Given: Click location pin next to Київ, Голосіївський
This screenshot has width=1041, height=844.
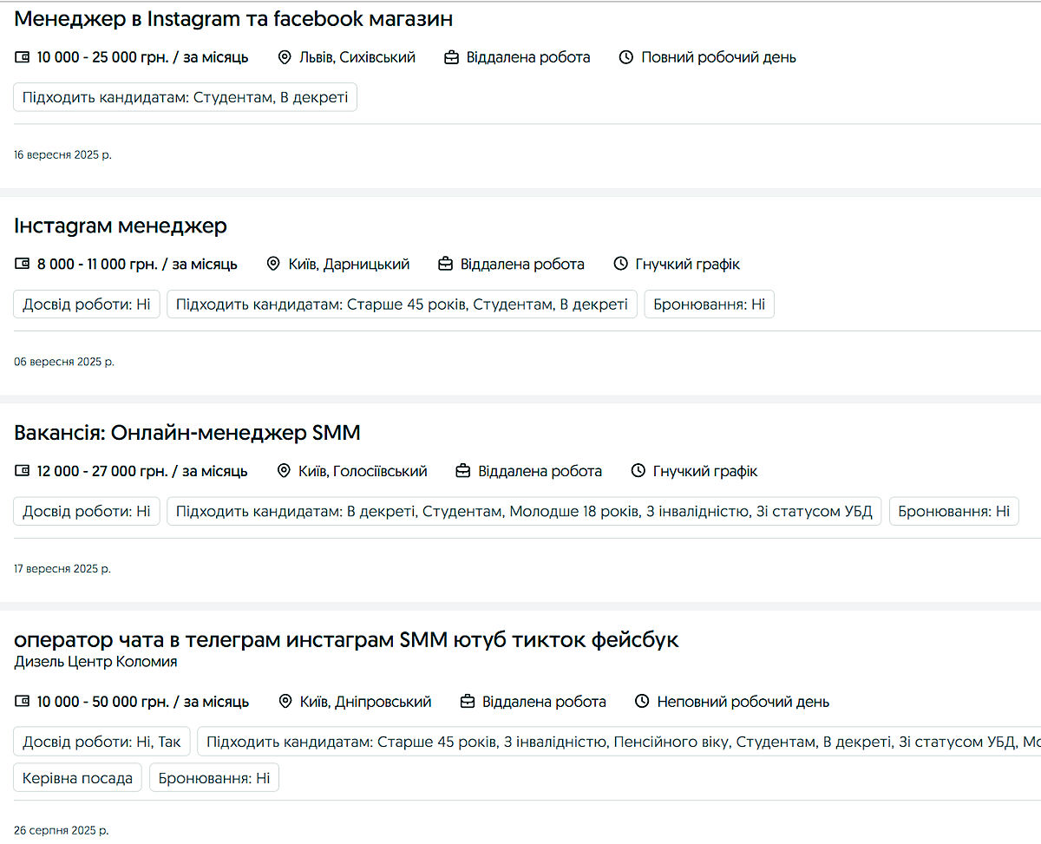Looking at the screenshot, I should (284, 471).
